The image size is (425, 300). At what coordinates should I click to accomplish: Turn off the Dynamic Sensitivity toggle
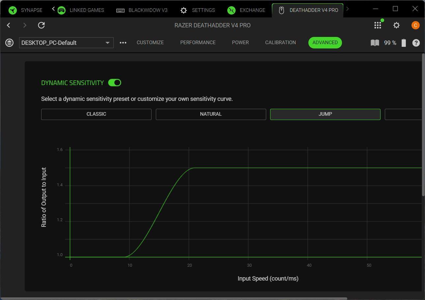pyautogui.click(x=115, y=83)
